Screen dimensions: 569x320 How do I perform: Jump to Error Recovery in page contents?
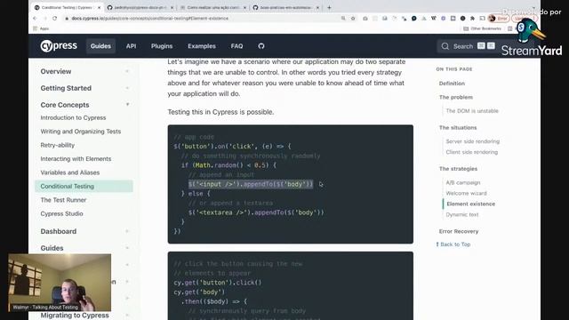point(459,231)
